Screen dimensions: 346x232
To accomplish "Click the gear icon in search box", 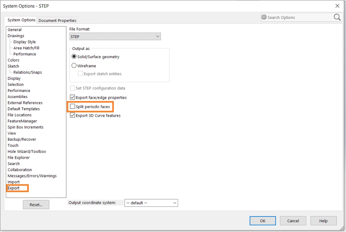I will point(264,17).
